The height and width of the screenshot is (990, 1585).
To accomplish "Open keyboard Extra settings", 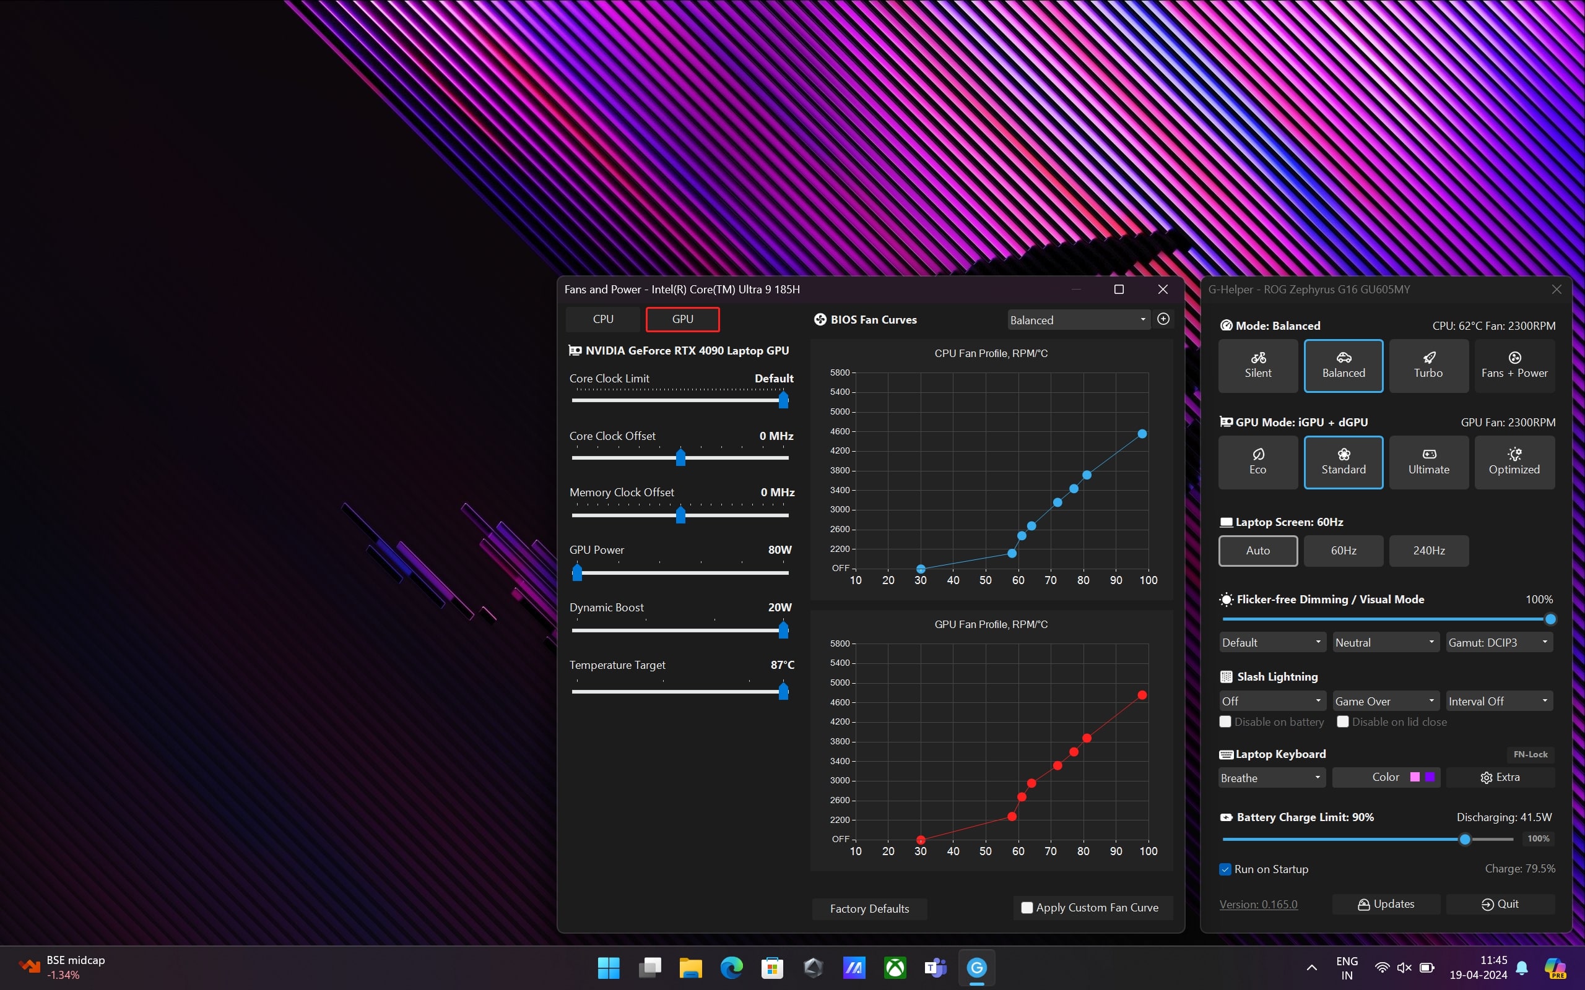I will tap(1500, 777).
